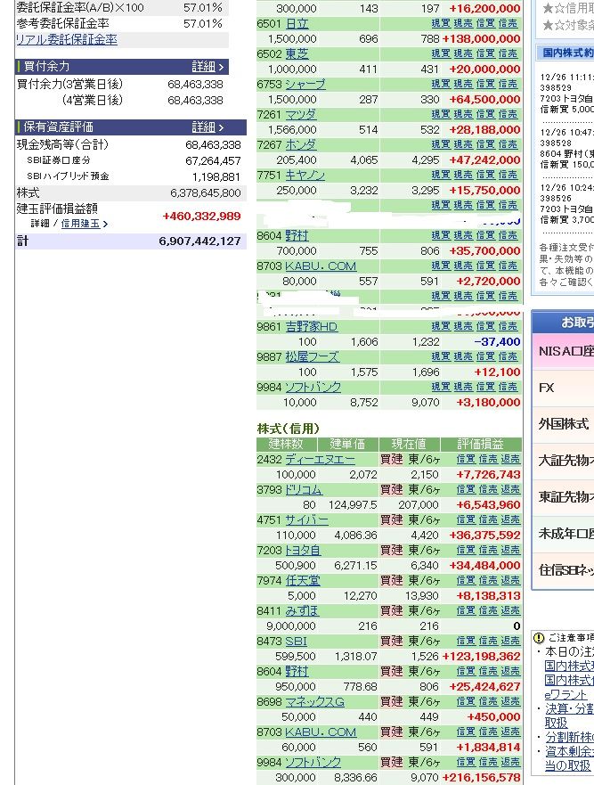This screenshot has height=785, width=594.
Task: Select 未成年口座 in the お取引 menu
Action: click(x=563, y=534)
